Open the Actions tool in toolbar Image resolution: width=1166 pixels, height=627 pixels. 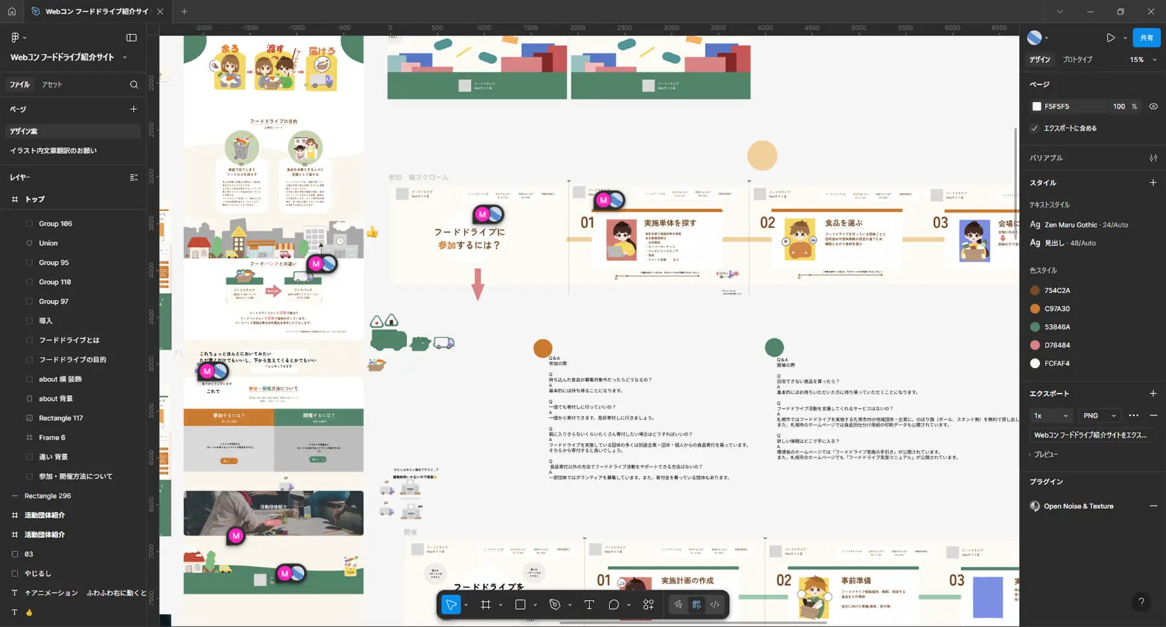pos(648,605)
